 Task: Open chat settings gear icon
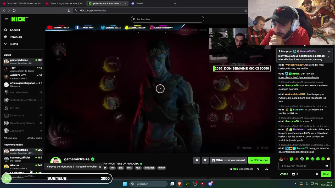coord(317,174)
